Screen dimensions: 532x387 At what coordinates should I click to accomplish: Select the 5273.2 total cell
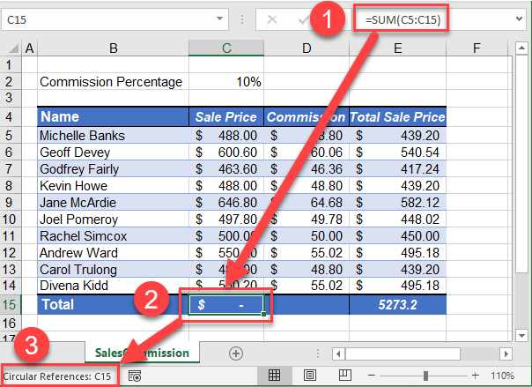397,304
